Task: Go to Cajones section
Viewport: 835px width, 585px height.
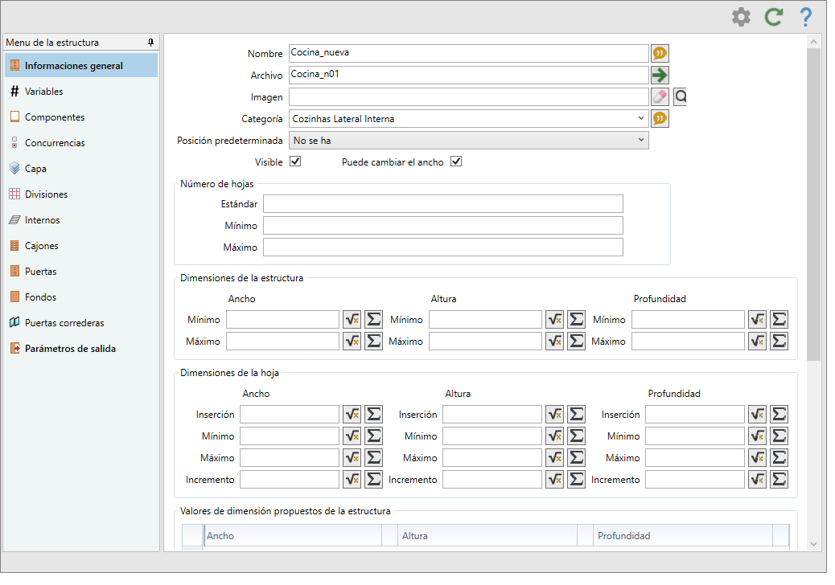Action: click(x=81, y=246)
